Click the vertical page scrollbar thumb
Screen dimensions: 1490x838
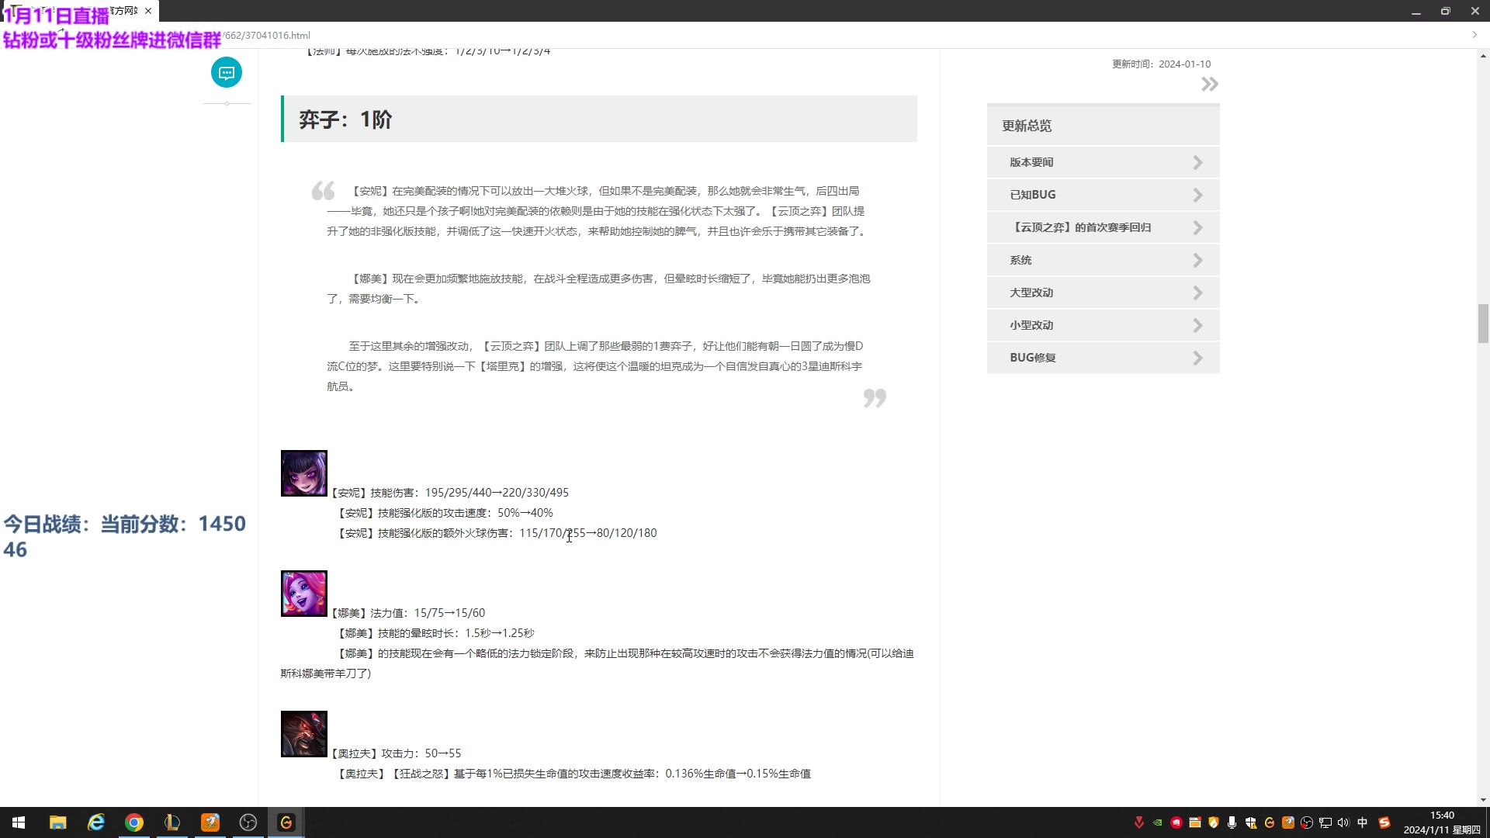[1483, 324]
